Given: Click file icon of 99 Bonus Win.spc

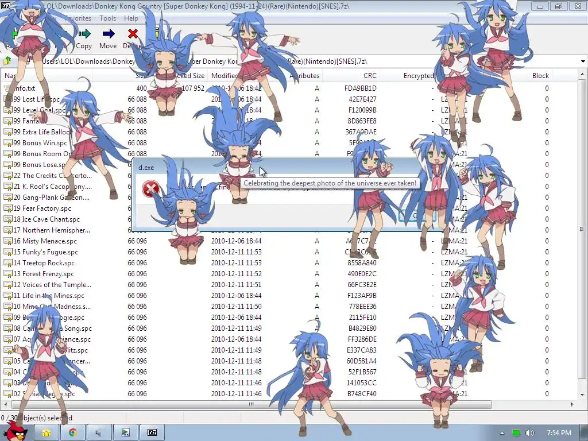Looking at the screenshot, I should (x=7, y=142).
